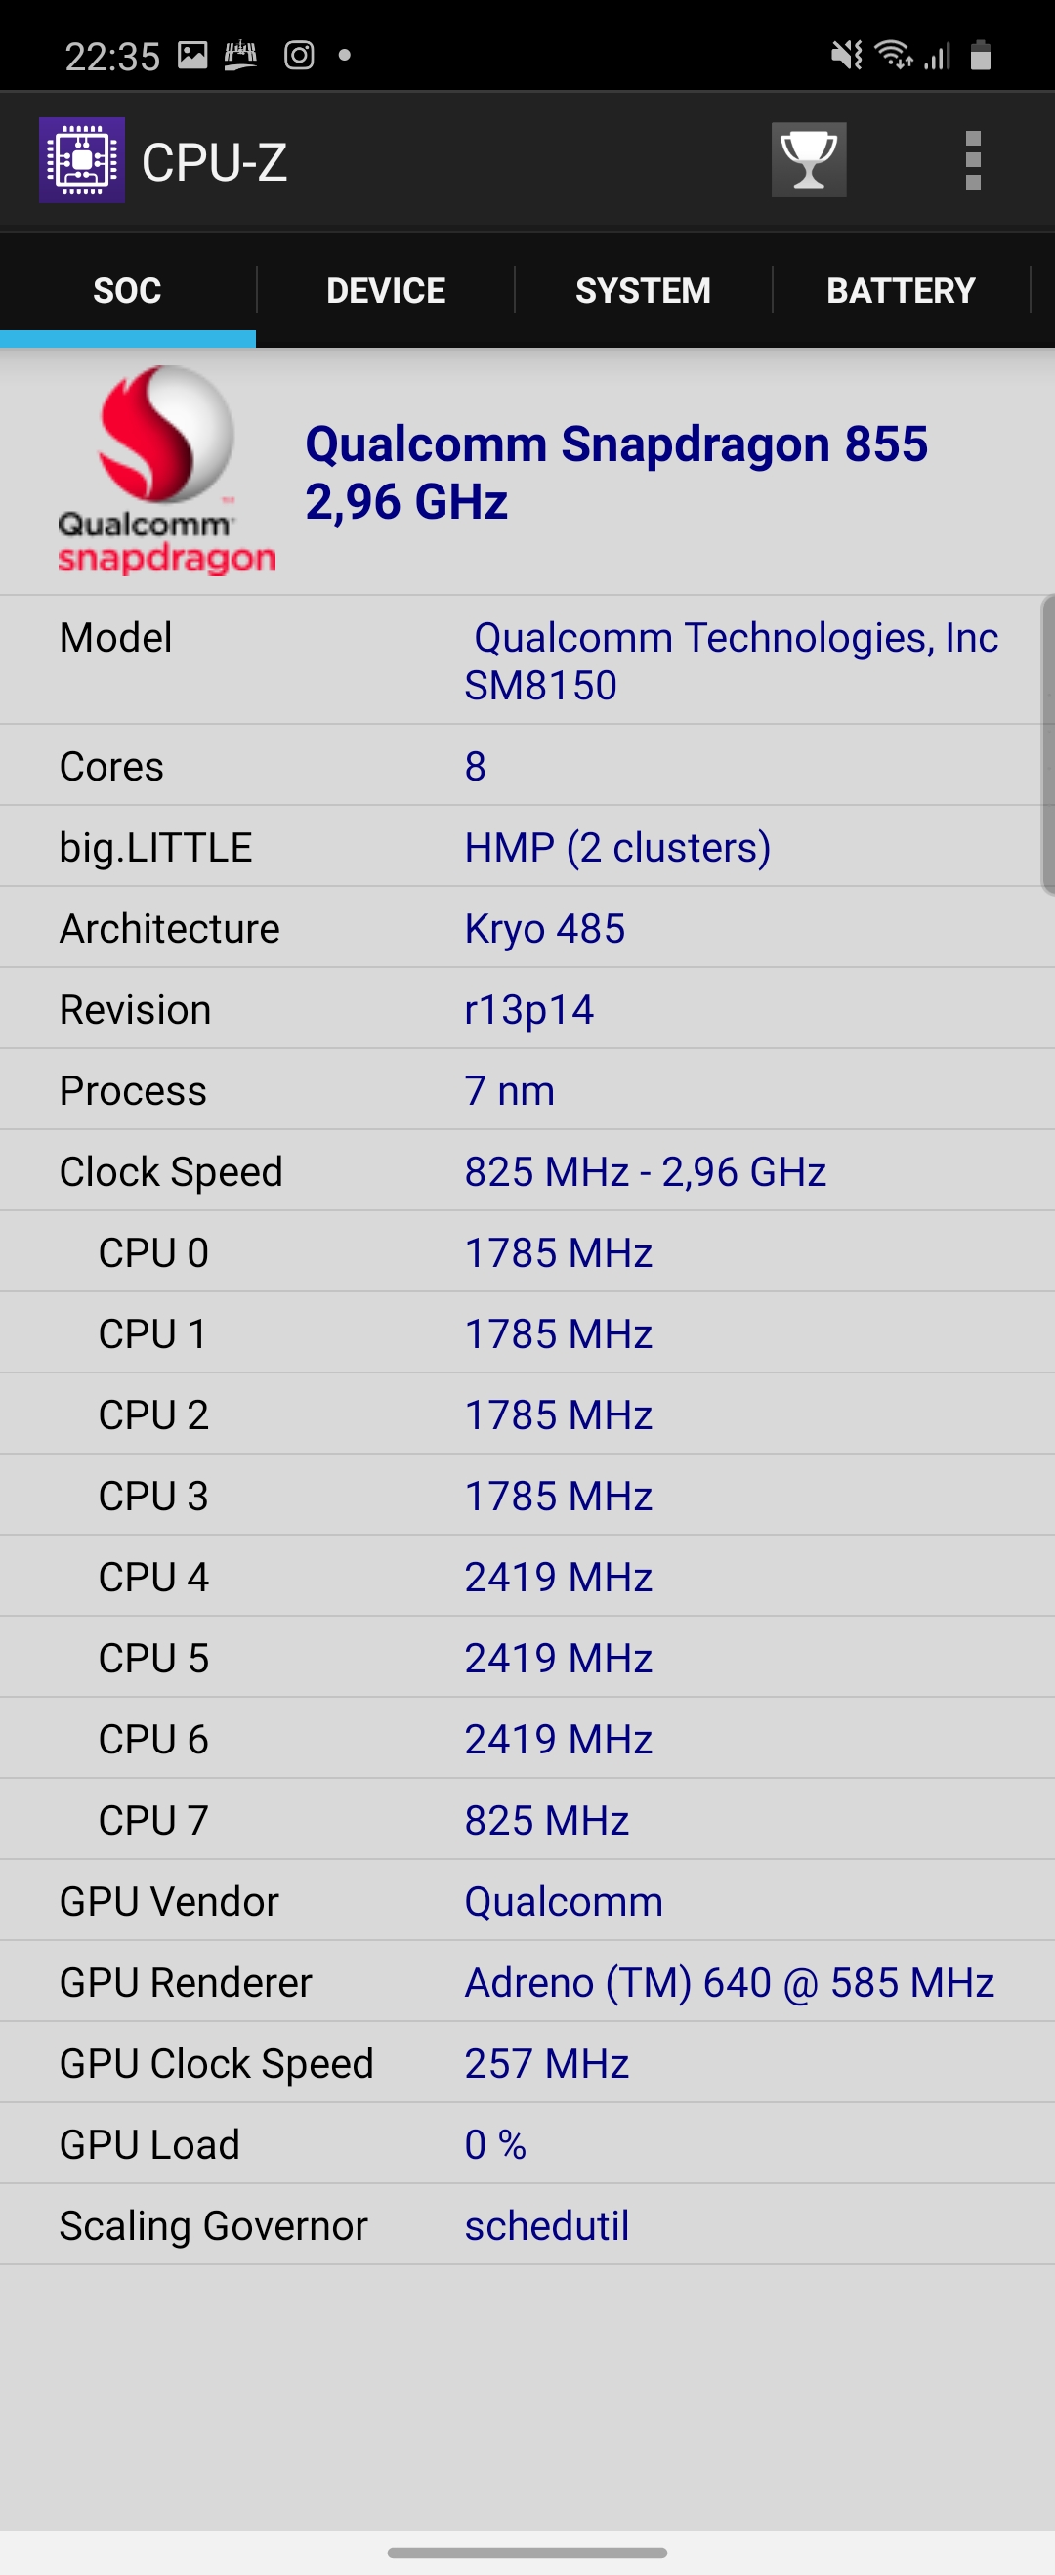Tap the CPU 7 frequency row

[527, 1820]
